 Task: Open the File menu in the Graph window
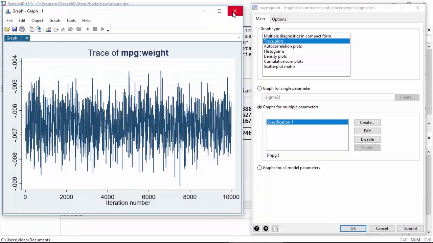(9, 21)
